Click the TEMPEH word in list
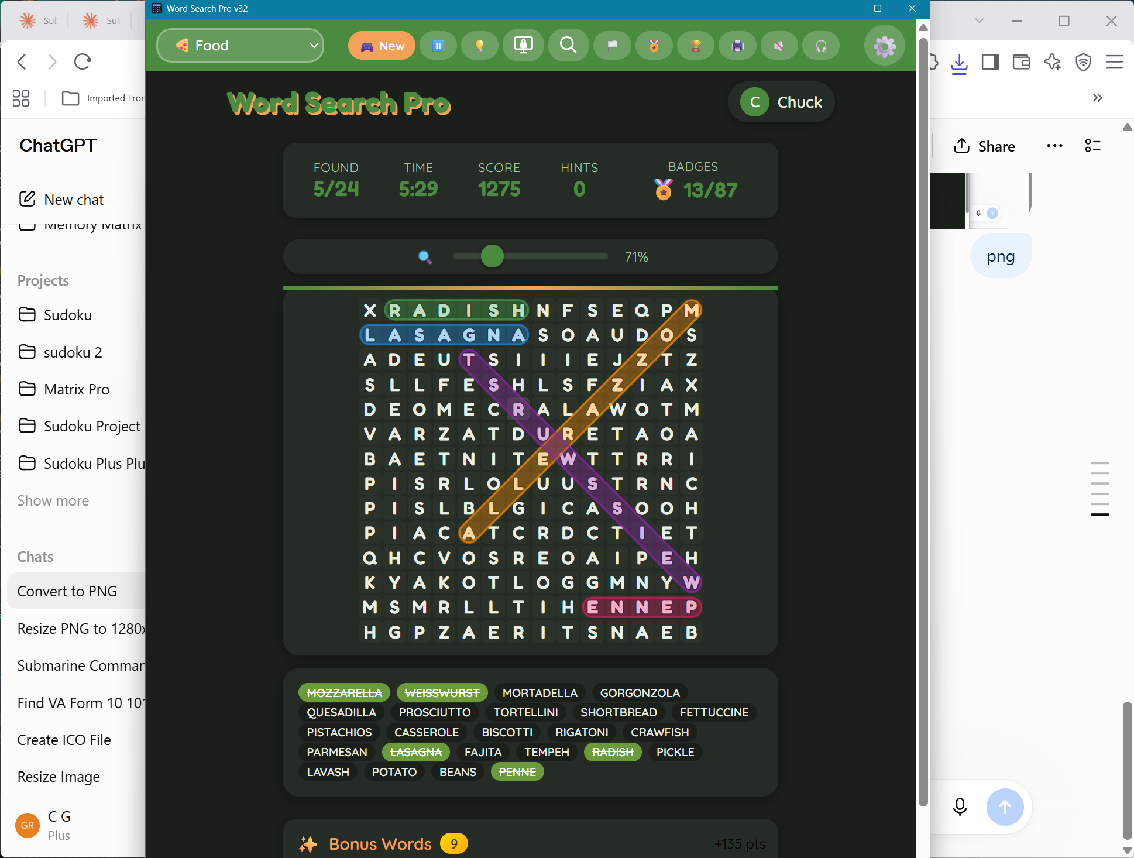The width and height of the screenshot is (1134, 858). 547,752
